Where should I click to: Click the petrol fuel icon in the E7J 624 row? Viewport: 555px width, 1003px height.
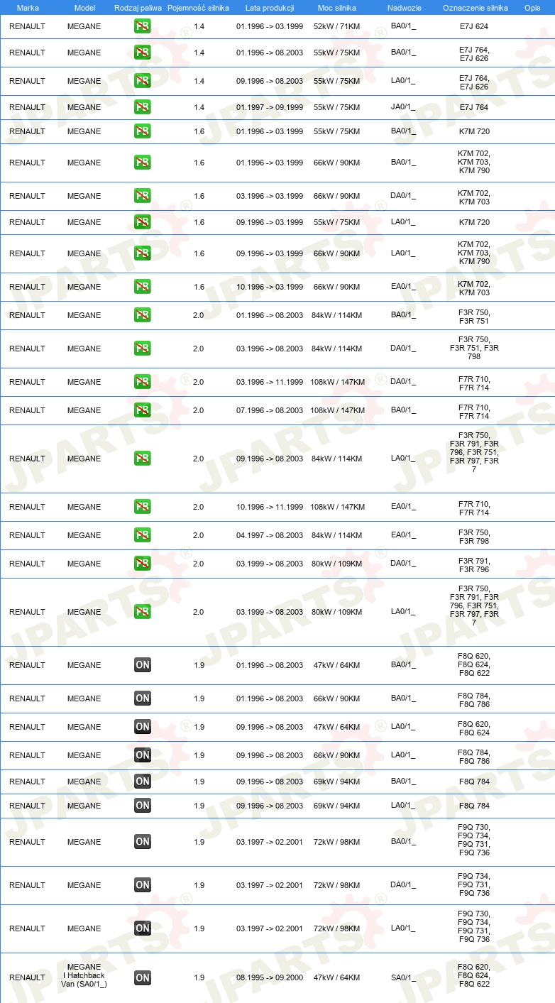(143, 26)
